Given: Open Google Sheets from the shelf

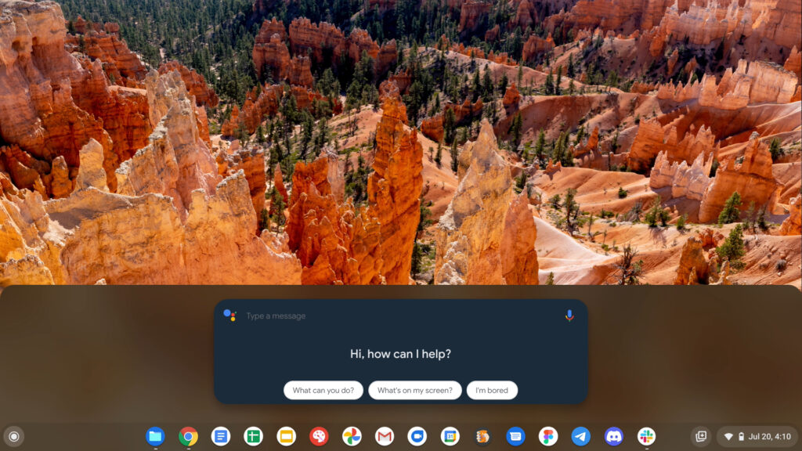Looking at the screenshot, I should 253,436.
